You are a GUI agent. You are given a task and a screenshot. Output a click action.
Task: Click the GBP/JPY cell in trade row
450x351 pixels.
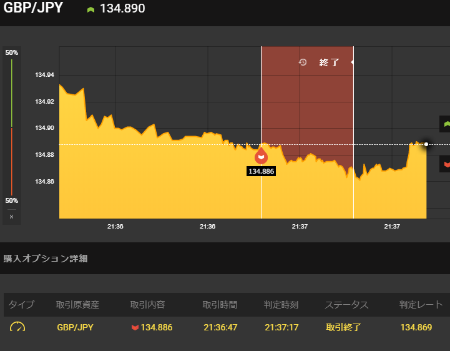pyautogui.click(x=75, y=327)
